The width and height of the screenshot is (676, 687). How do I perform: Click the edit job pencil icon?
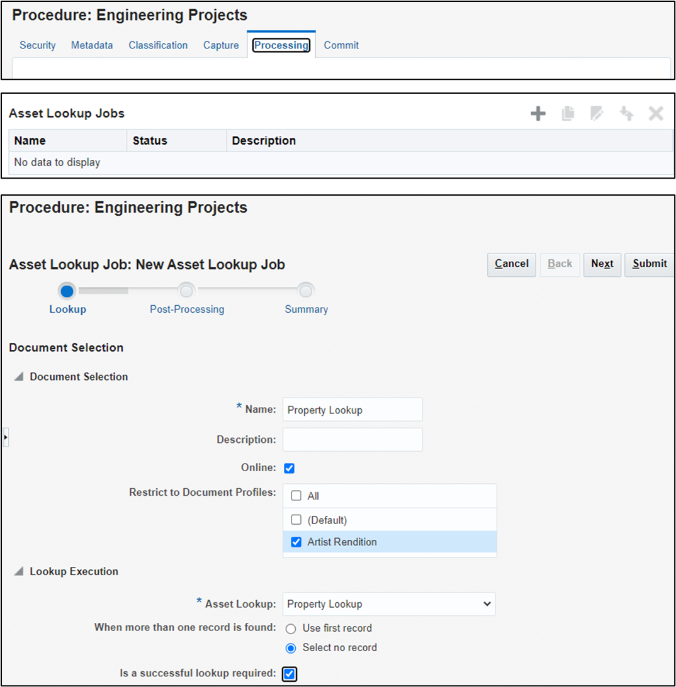(597, 113)
